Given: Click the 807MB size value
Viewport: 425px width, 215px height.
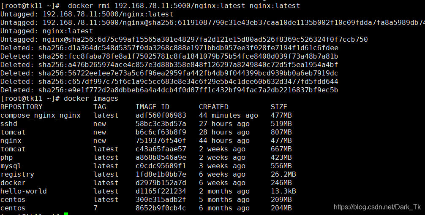Looking at the screenshot, I should coord(281,132).
